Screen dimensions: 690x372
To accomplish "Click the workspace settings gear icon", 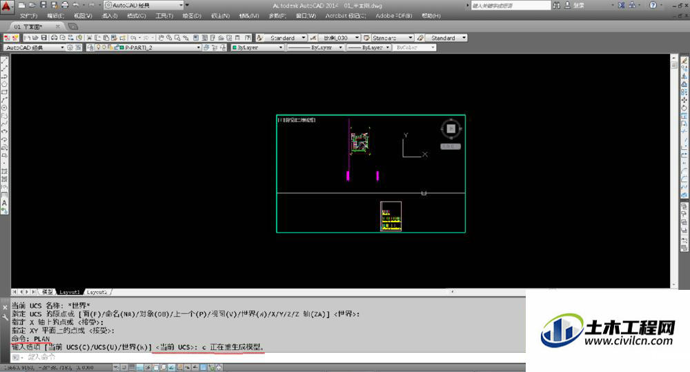I will pyautogui.click(x=70, y=48).
